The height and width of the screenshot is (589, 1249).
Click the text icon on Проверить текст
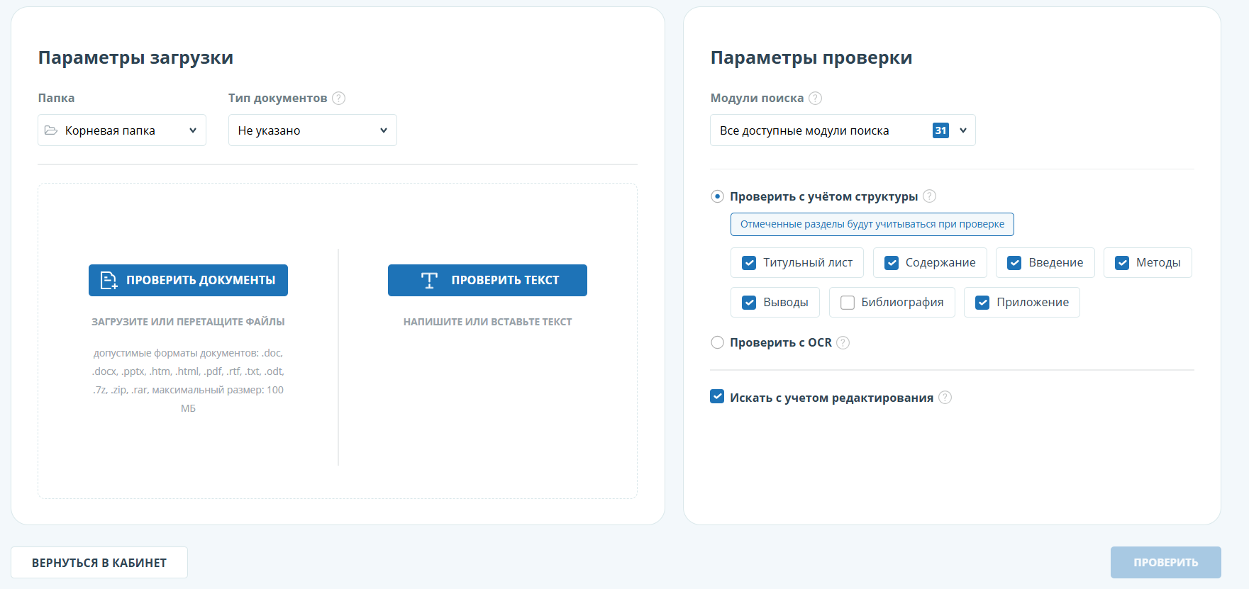(x=429, y=281)
